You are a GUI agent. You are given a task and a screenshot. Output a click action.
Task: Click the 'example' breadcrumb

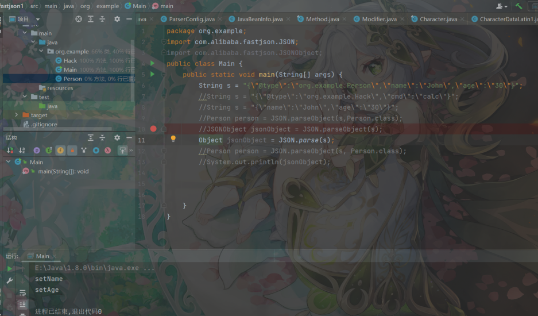(x=107, y=6)
